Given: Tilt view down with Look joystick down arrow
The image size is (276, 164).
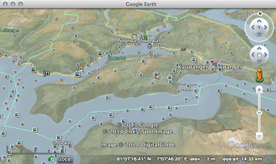Looking at the screenshot, I should coord(259,33).
